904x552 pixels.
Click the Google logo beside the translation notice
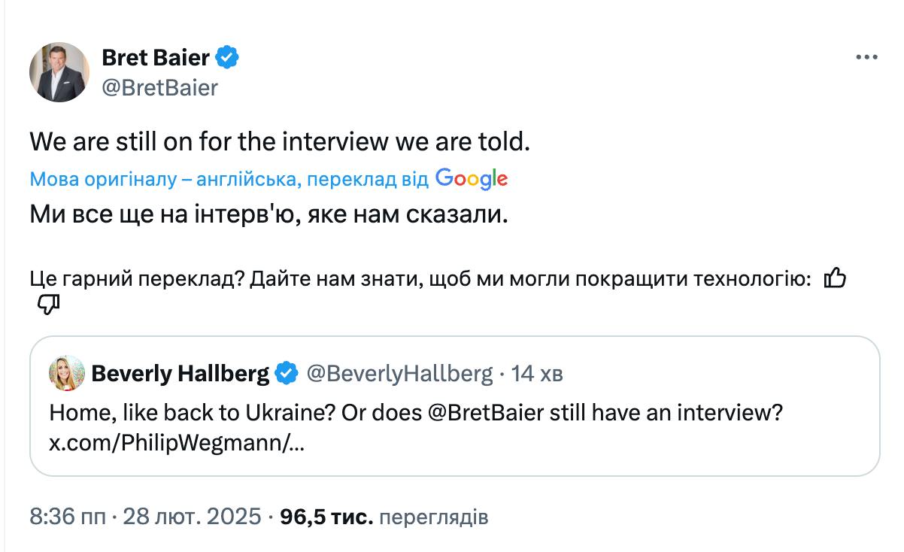coord(472,179)
